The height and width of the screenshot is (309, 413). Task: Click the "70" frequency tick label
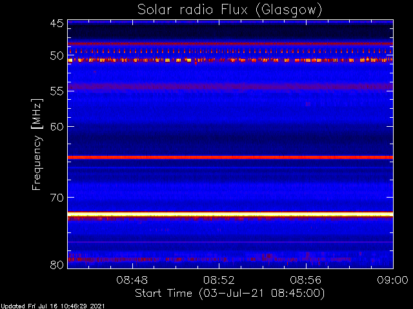click(57, 198)
